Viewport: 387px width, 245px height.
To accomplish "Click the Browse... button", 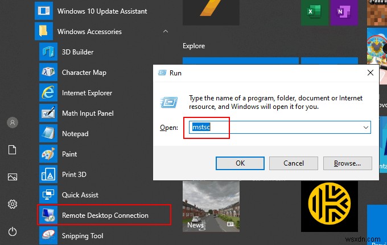I will tap(347, 163).
